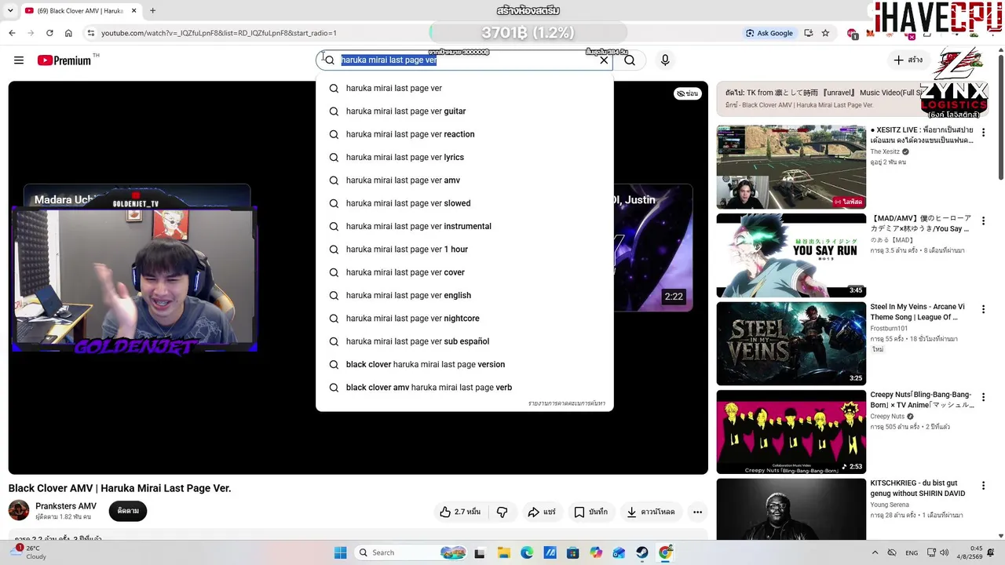
Task: Open File Explorer from the taskbar
Action: tap(504, 552)
